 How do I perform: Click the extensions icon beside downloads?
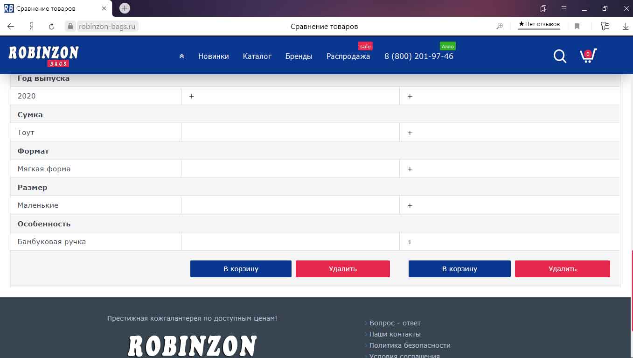click(605, 26)
